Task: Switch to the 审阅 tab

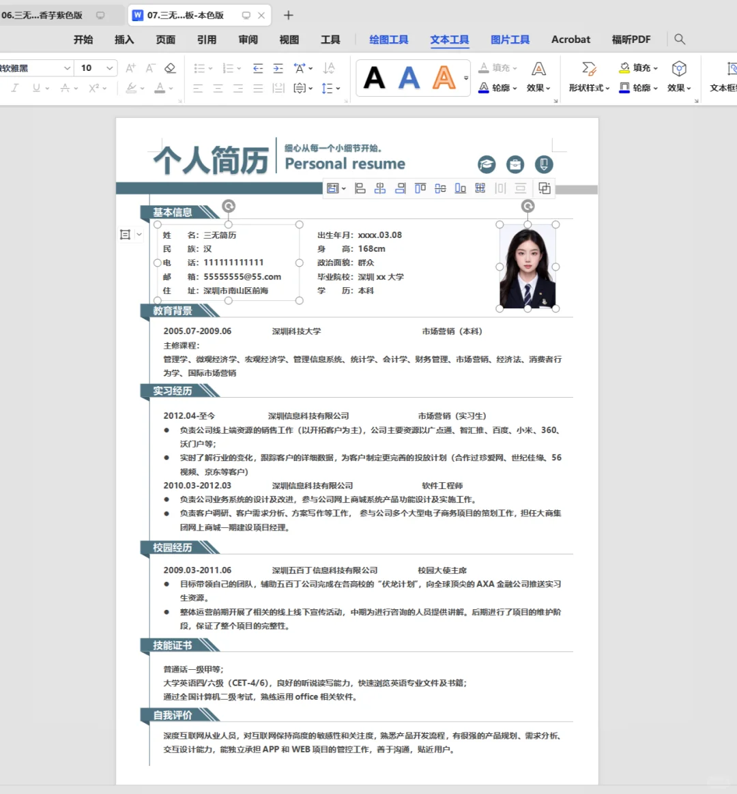Action: [248, 40]
